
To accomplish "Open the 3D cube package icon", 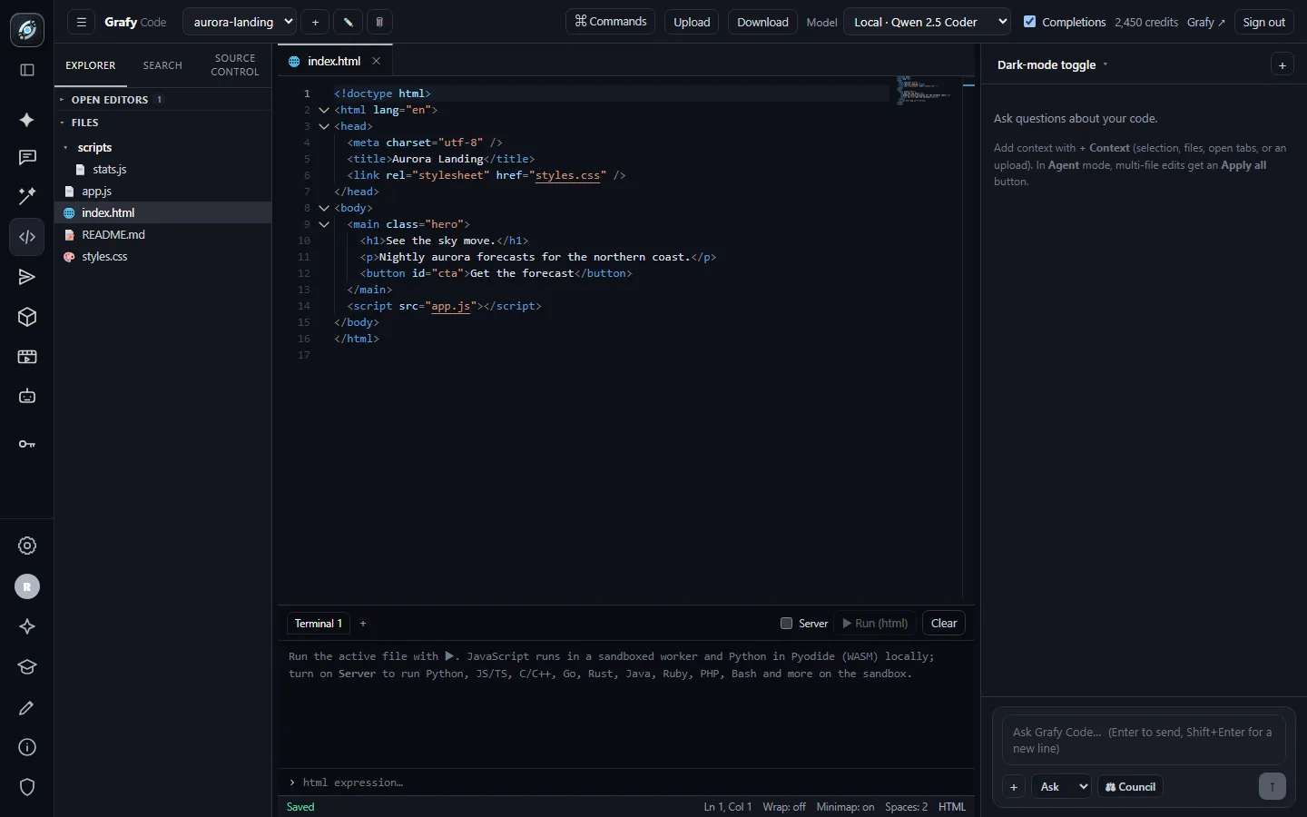I will pyautogui.click(x=27, y=317).
